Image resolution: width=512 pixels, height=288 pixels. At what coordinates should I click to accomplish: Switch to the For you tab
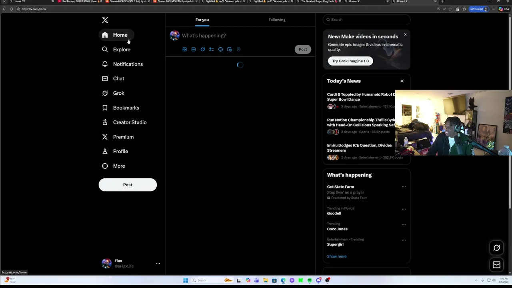point(202,20)
